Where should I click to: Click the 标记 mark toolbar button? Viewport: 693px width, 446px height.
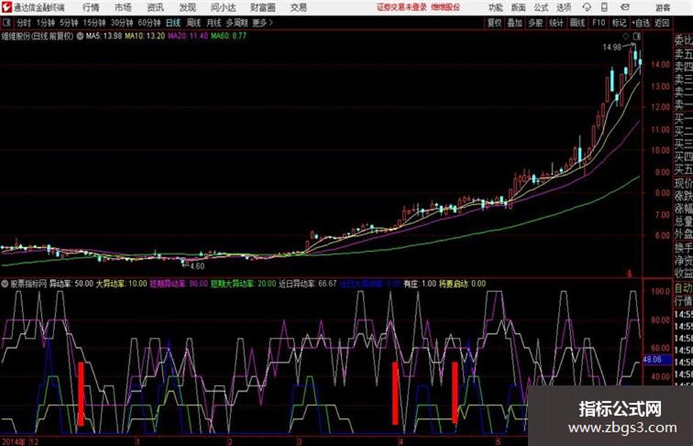[619, 23]
